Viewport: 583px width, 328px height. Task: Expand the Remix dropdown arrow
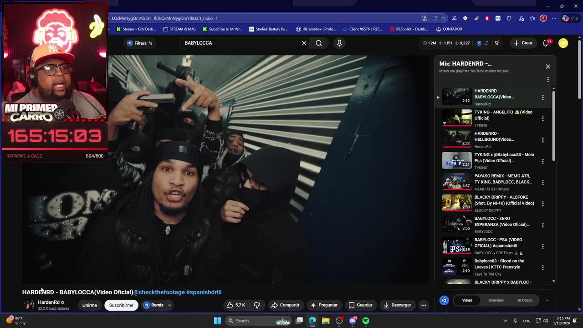pos(169,305)
